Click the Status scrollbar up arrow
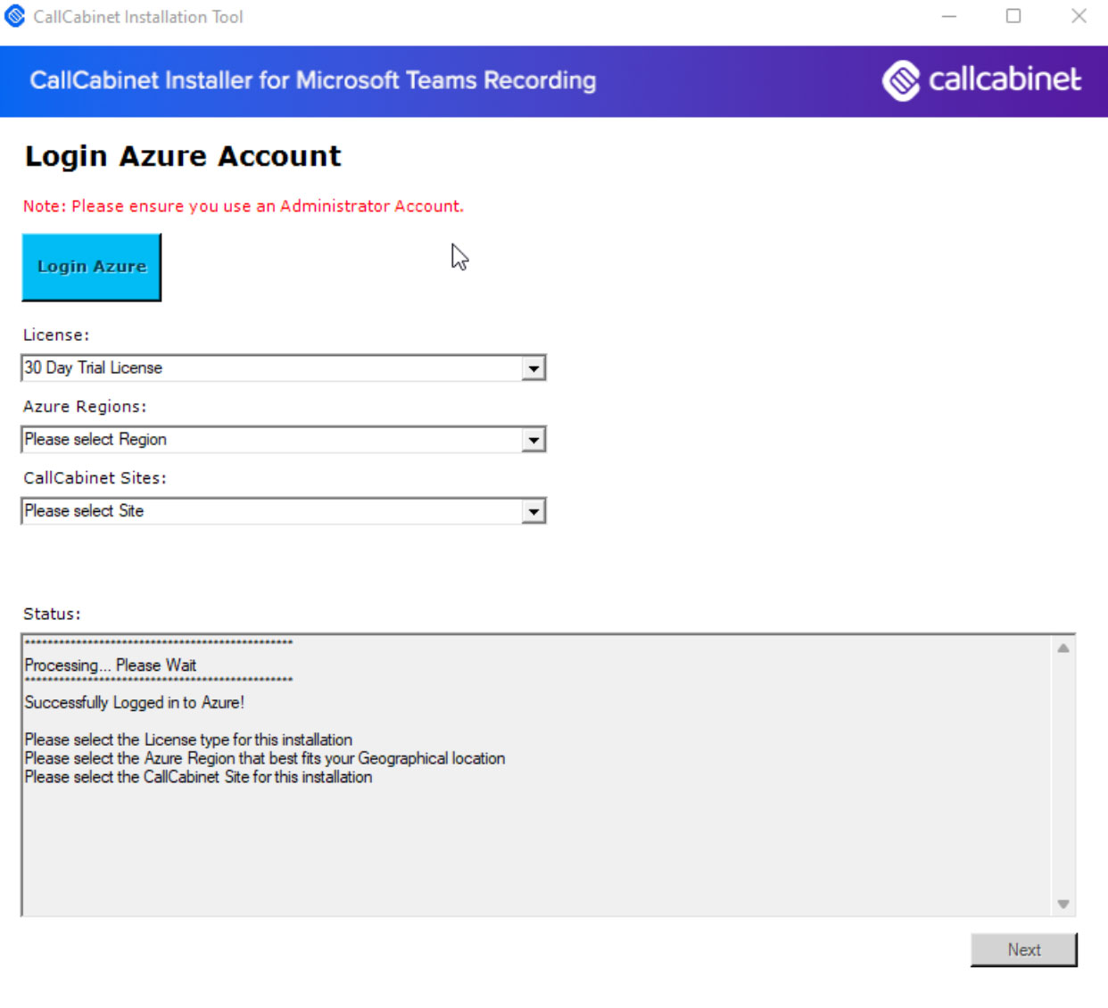Image resolution: width=1108 pixels, height=1008 pixels. click(1063, 649)
